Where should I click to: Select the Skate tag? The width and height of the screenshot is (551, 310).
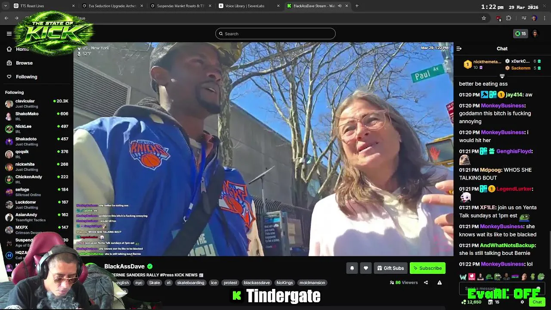(x=155, y=283)
